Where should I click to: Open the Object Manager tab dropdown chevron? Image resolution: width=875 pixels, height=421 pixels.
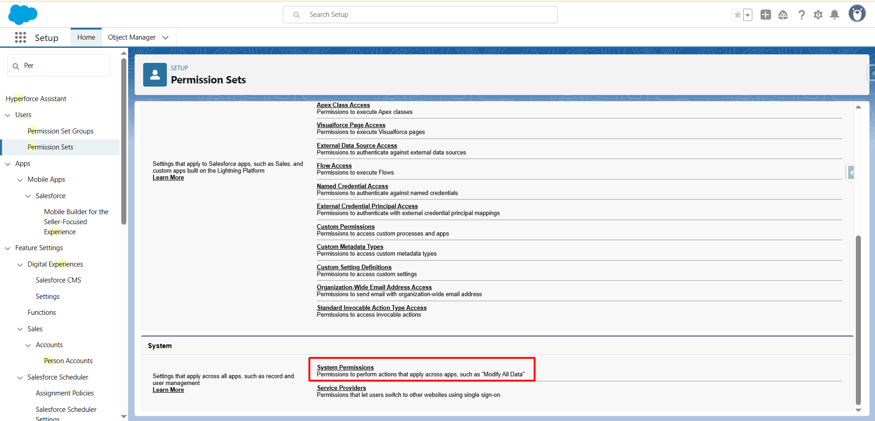166,37
